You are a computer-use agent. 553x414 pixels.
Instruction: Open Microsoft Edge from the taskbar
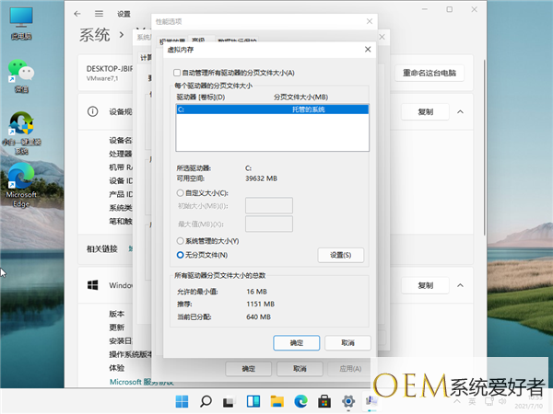pos(300,402)
